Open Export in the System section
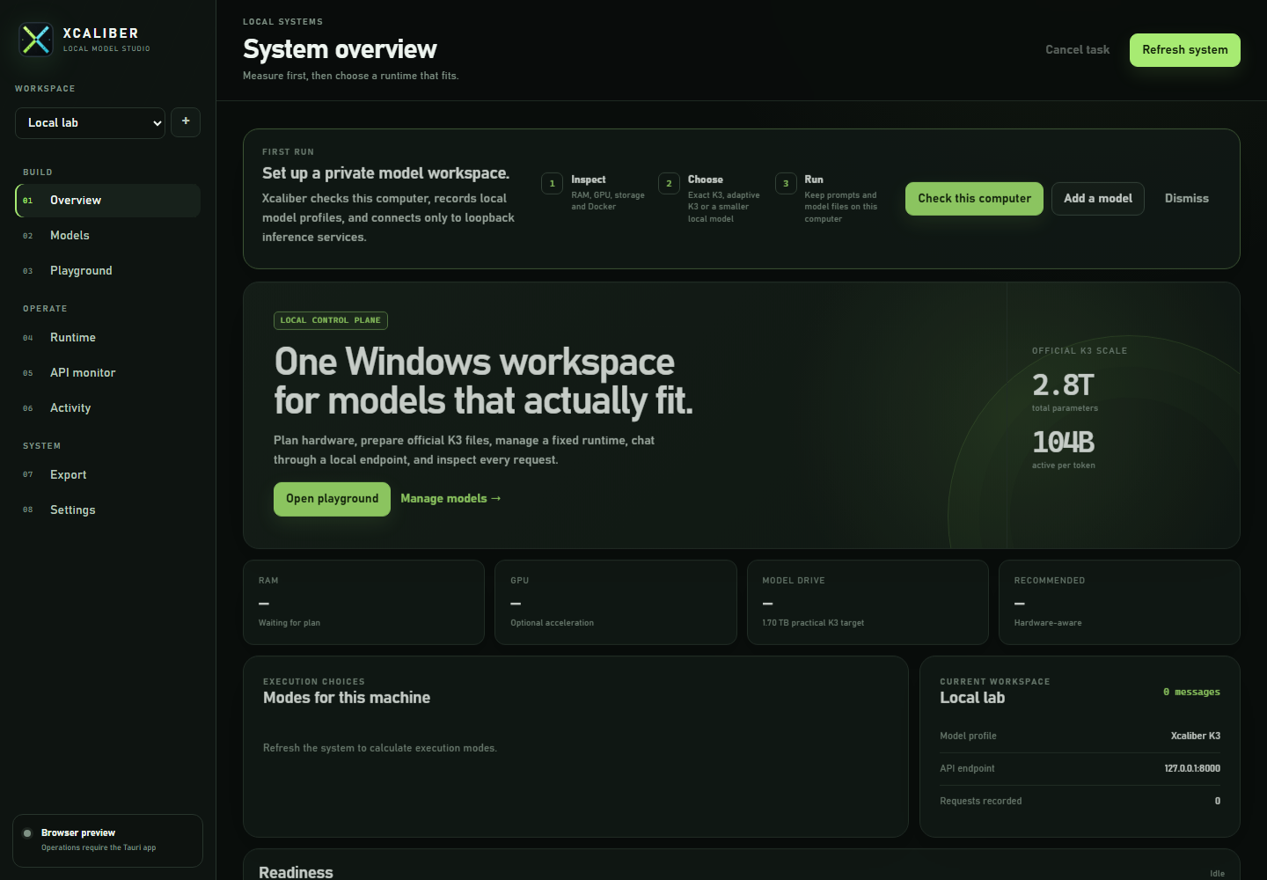This screenshot has height=880, width=1267. [x=107, y=475]
